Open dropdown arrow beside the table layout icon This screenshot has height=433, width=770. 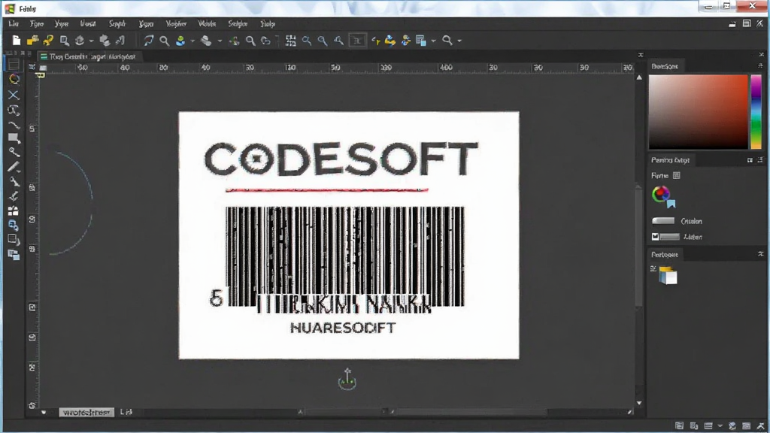click(433, 41)
